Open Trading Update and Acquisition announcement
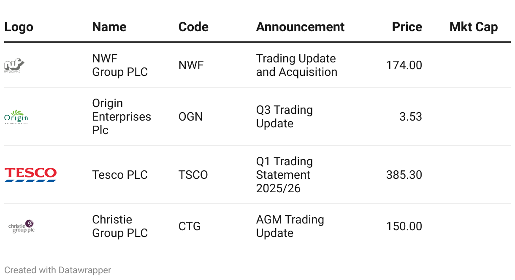Screen dimensions: 515x280 click(296, 65)
